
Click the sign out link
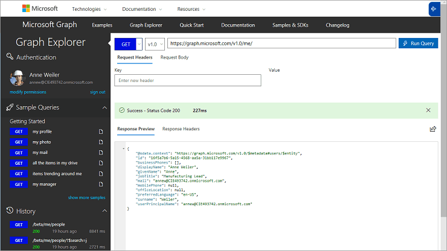(98, 92)
